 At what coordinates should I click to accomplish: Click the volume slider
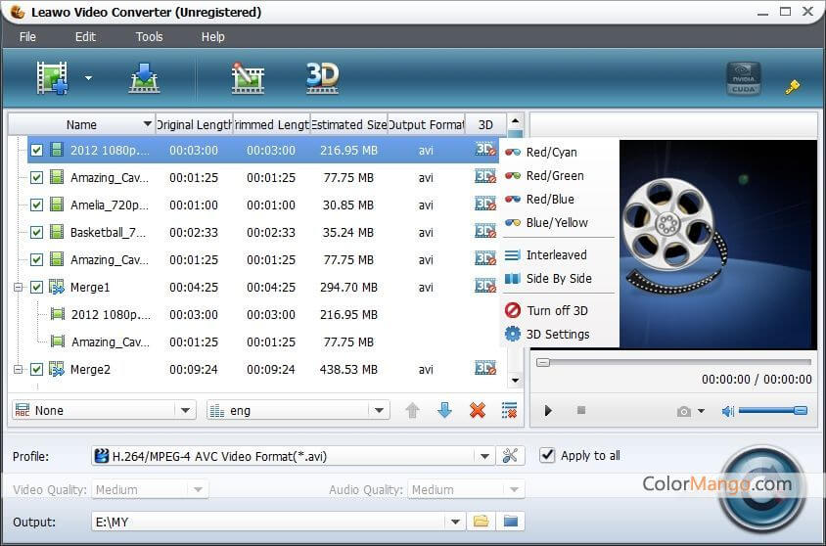773,411
